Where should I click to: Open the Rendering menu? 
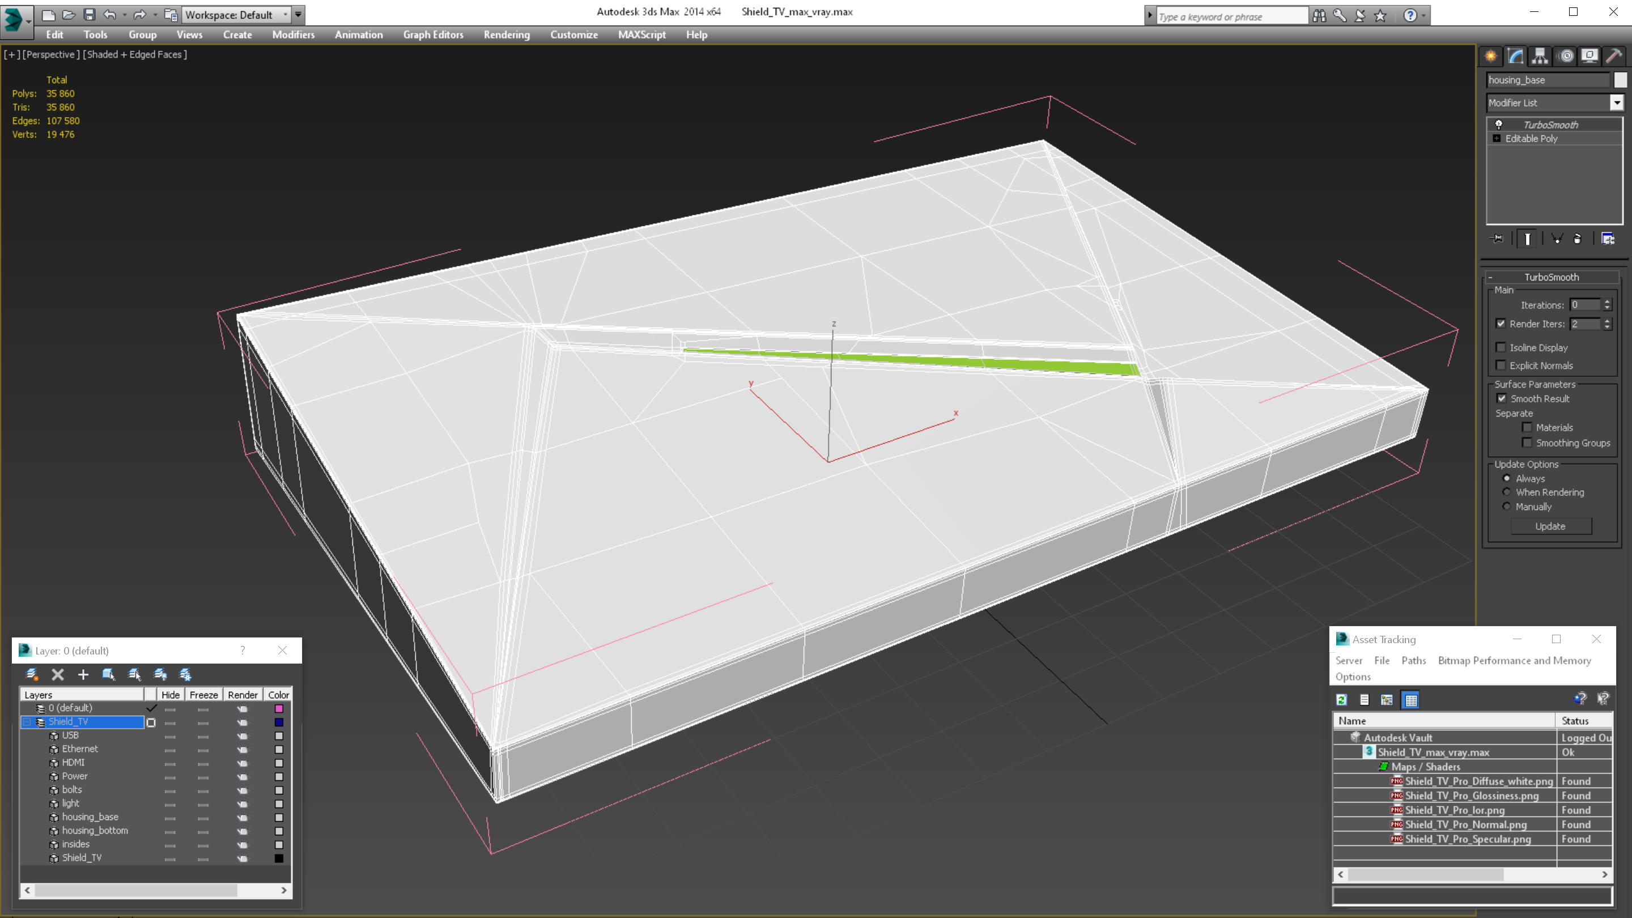(507, 35)
